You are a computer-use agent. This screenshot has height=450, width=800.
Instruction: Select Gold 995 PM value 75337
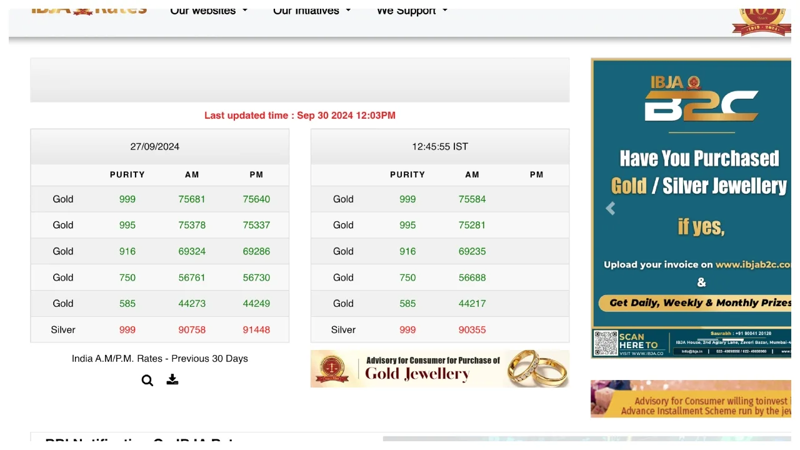256,225
